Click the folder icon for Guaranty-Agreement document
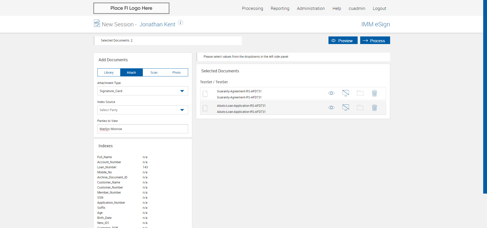Viewport: 487px width, 228px height. coord(360,93)
